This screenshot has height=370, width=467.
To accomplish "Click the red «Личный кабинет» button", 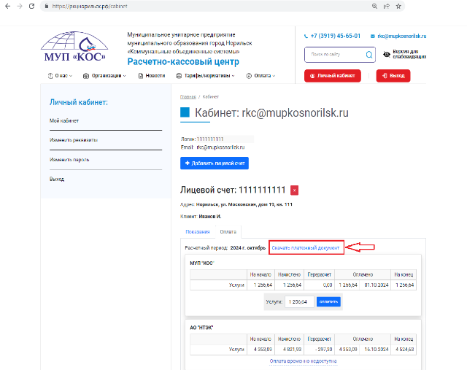I will click(333, 75).
